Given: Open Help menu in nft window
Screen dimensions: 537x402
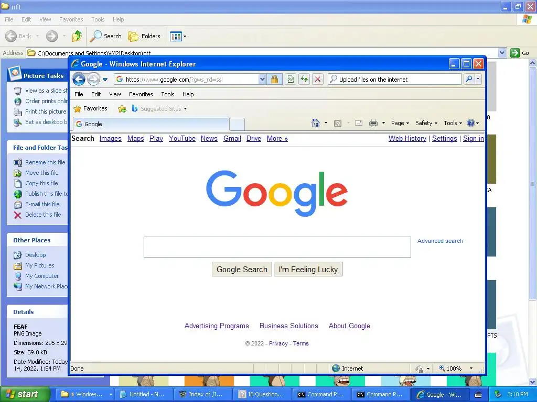Looking at the screenshot, I should point(118,19).
